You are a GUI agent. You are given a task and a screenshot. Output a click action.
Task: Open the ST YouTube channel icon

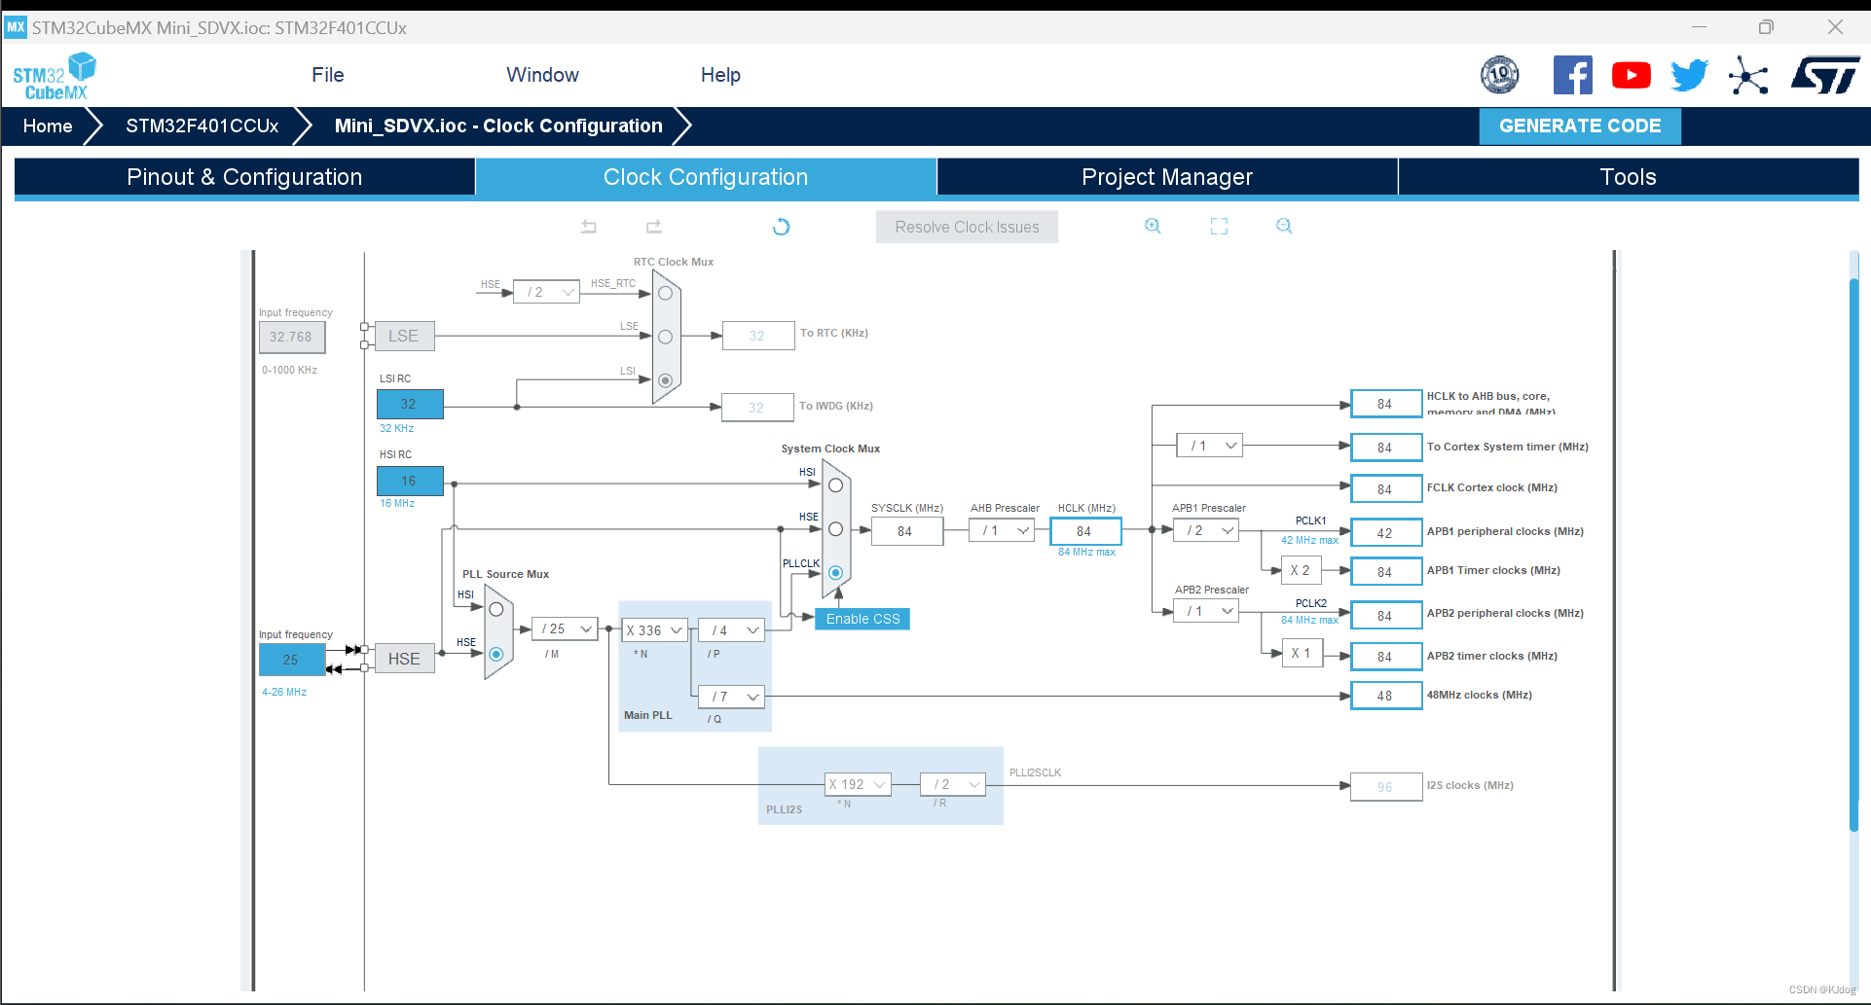tap(1632, 75)
